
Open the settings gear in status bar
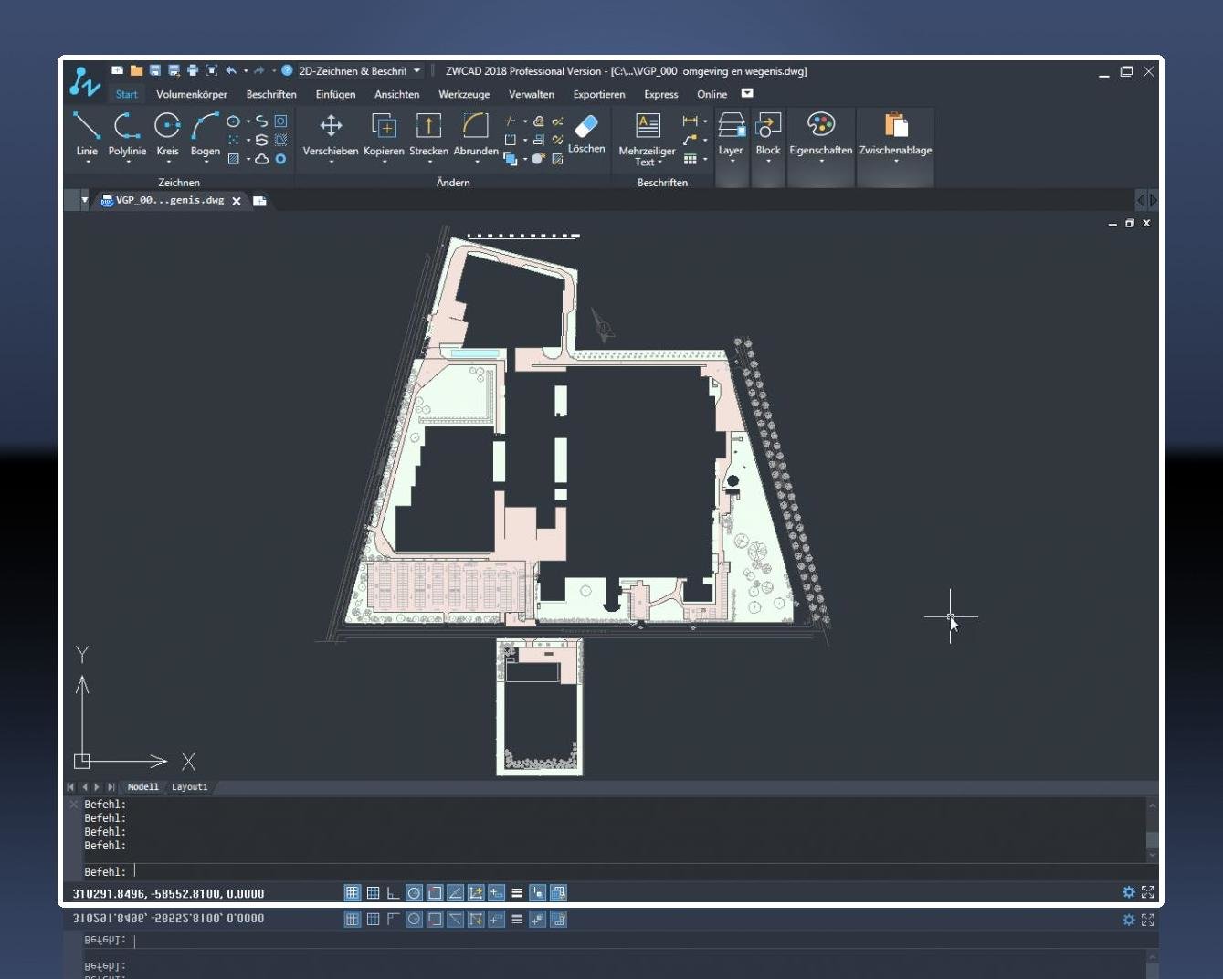click(1129, 892)
